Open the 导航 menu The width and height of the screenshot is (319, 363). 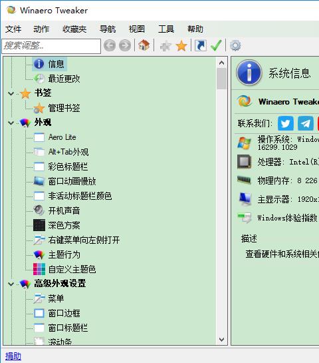click(x=108, y=29)
